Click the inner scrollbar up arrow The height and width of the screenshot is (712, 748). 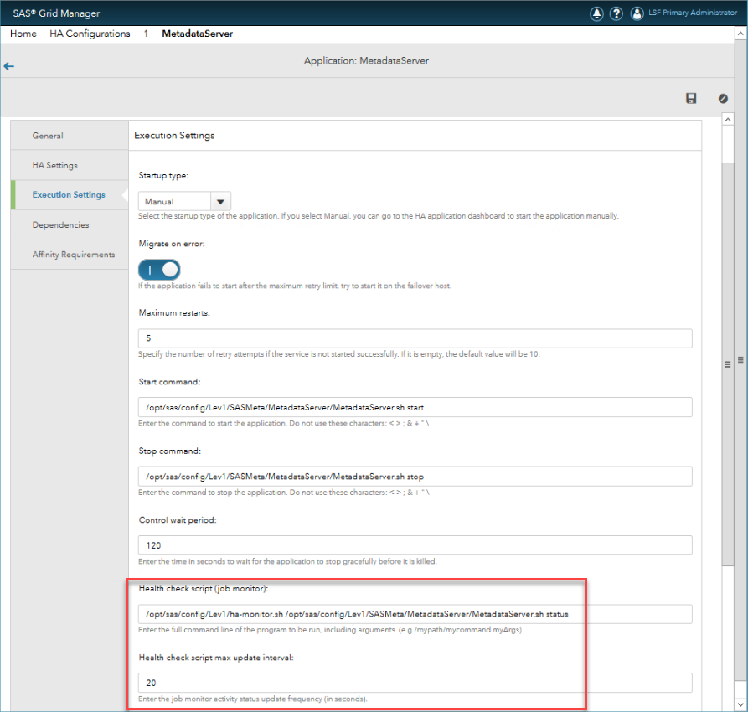click(728, 120)
